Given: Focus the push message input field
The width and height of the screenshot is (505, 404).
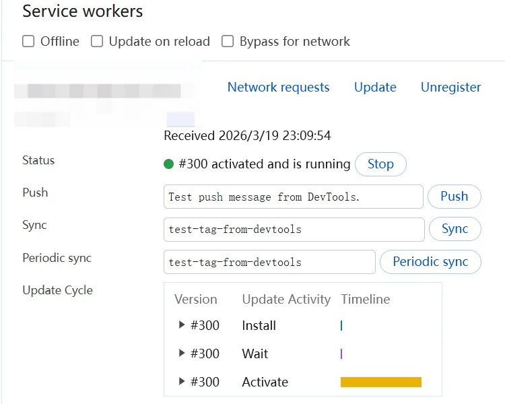Looking at the screenshot, I should [x=293, y=197].
